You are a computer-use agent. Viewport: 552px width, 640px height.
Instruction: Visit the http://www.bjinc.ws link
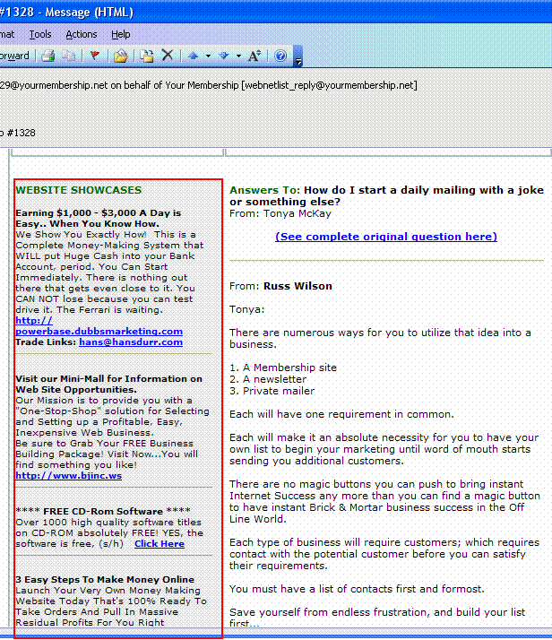coord(68,475)
